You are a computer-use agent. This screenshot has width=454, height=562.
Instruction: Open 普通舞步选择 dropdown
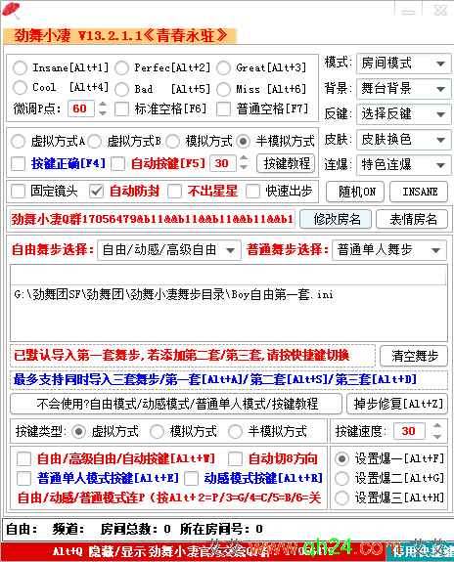click(x=389, y=250)
